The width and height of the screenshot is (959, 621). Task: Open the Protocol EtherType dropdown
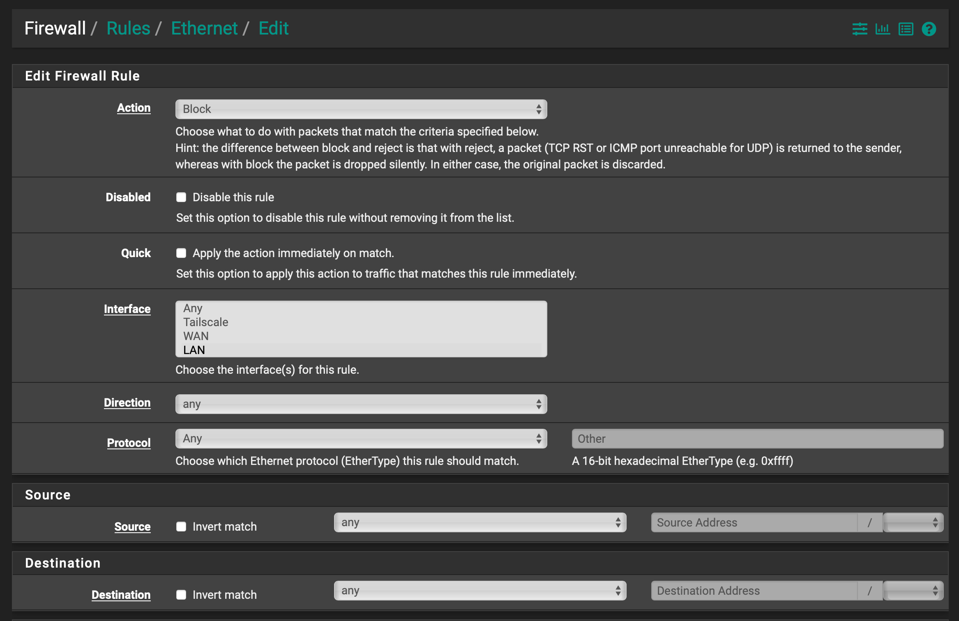click(361, 438)
